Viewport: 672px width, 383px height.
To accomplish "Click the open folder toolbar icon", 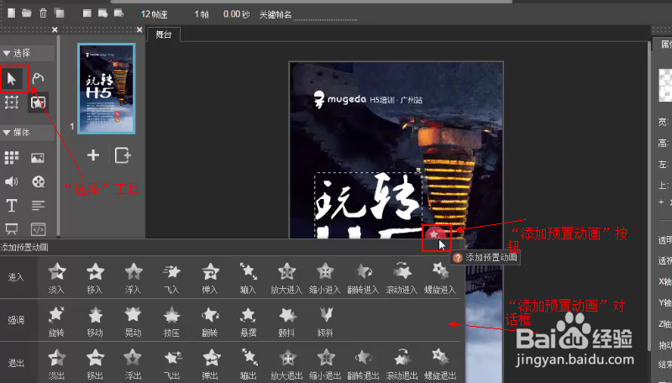I will [27, 13].
